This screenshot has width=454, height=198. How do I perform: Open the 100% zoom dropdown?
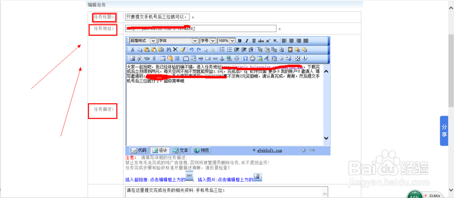pos(227,41)
